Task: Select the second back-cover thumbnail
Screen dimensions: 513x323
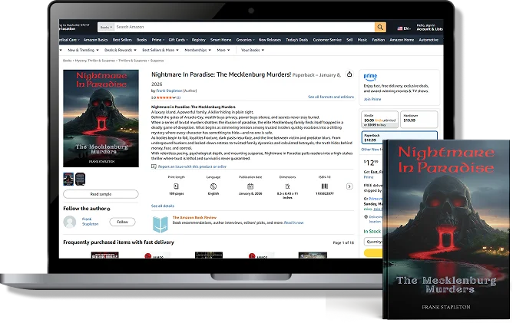Action: pos(80,180)
